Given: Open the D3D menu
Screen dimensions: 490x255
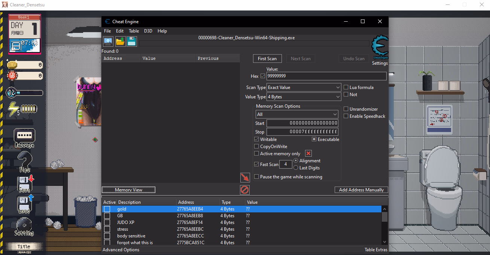Looking at the screenshot, I should 148,31.
